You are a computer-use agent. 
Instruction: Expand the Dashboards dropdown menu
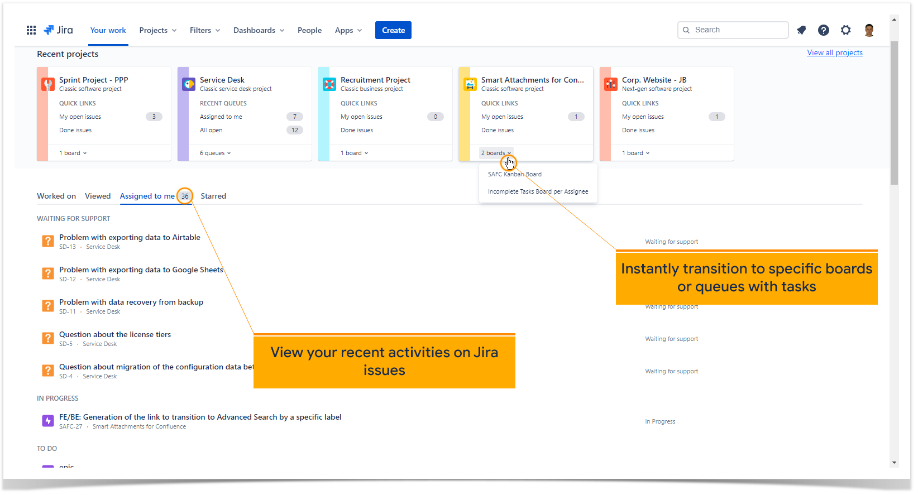[259, 30]
